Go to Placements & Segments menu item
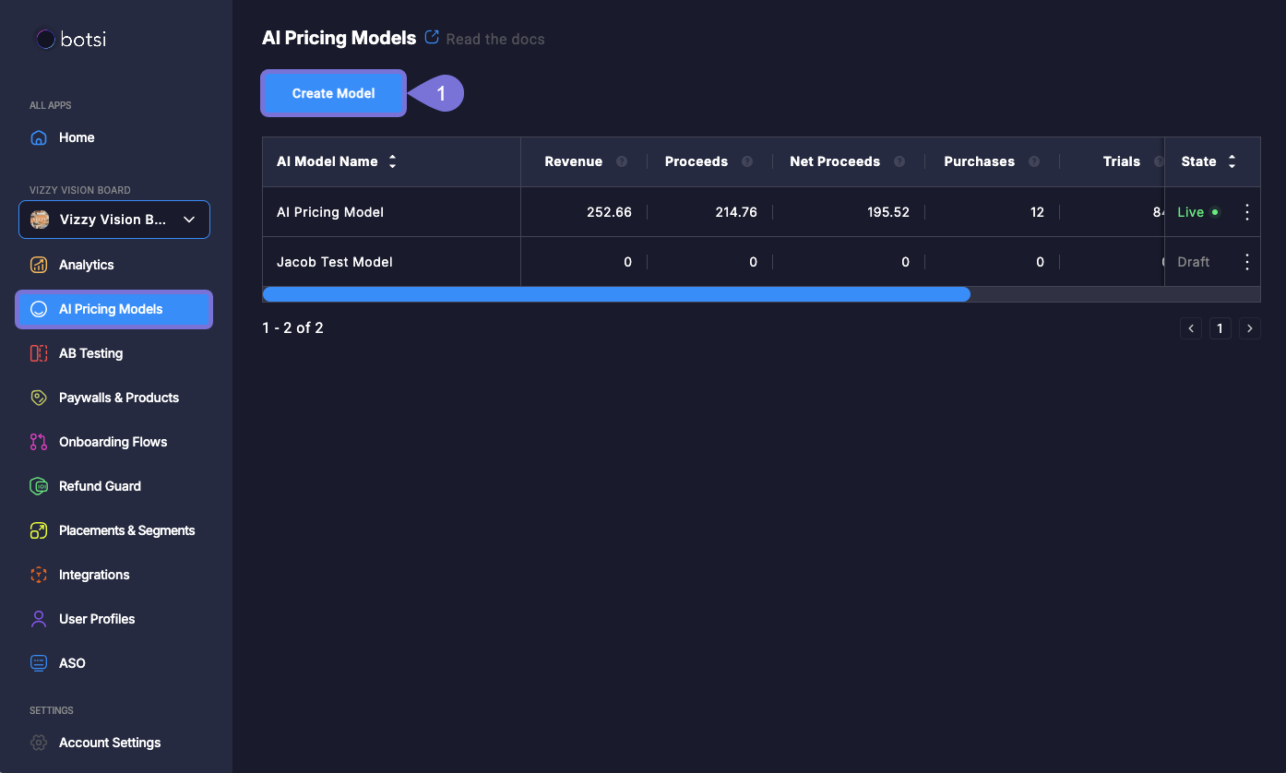 pos(126,530)
